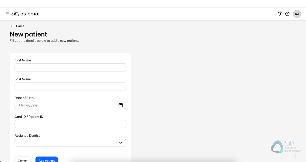Click the DS CORE brand text
This screenshot has height=162, width=306.
pos(30,14)
